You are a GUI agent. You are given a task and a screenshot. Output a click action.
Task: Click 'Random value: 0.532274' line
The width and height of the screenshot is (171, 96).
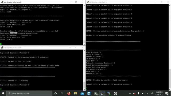(x=30, y=5)
